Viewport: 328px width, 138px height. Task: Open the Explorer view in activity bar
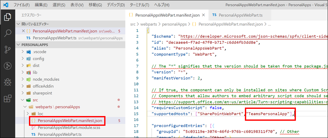click(x=8, y=17)
